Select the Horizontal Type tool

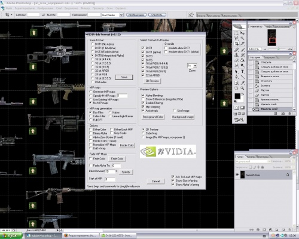coord(242,71)
